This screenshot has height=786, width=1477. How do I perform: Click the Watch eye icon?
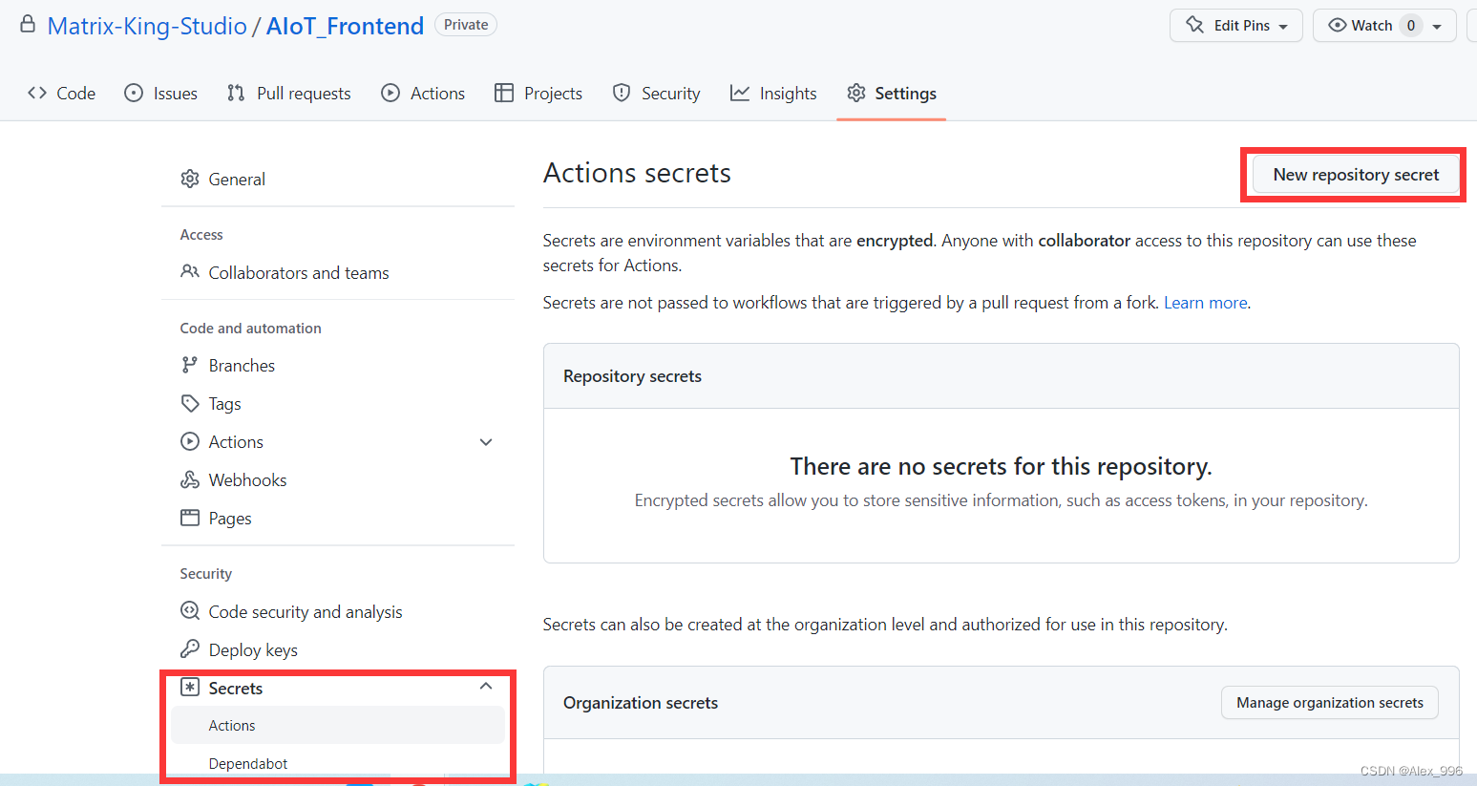point(1338,25)
